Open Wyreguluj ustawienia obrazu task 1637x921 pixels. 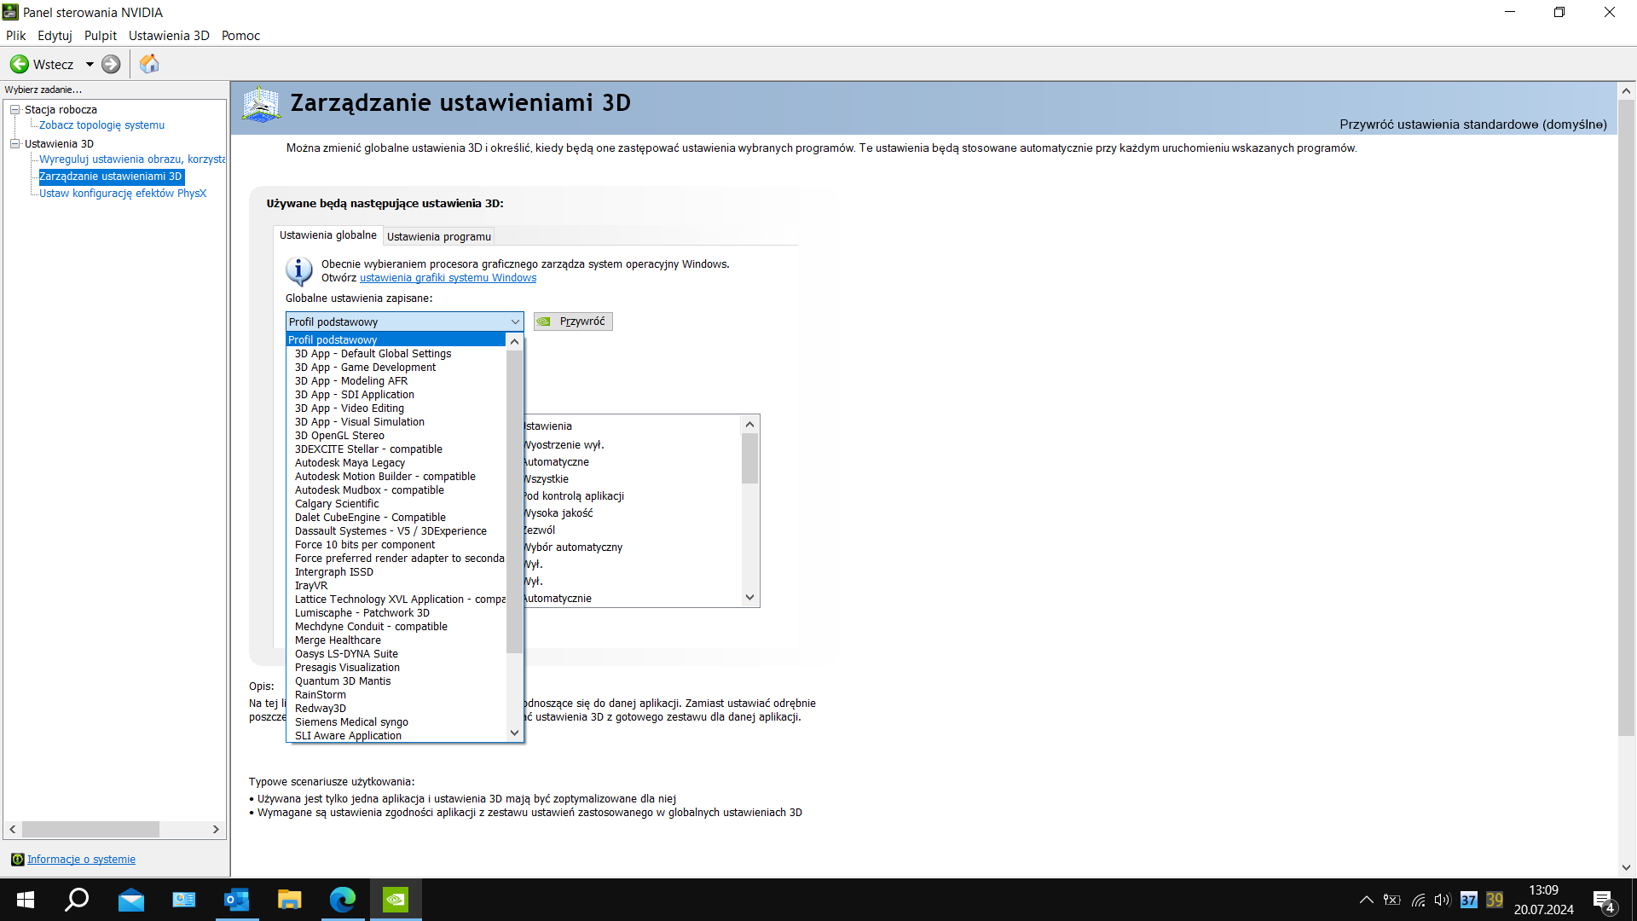coord(132,159)
